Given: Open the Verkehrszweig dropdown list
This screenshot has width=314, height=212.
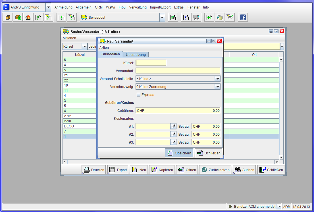Looking at the screenshot, I should coord(217,87).
